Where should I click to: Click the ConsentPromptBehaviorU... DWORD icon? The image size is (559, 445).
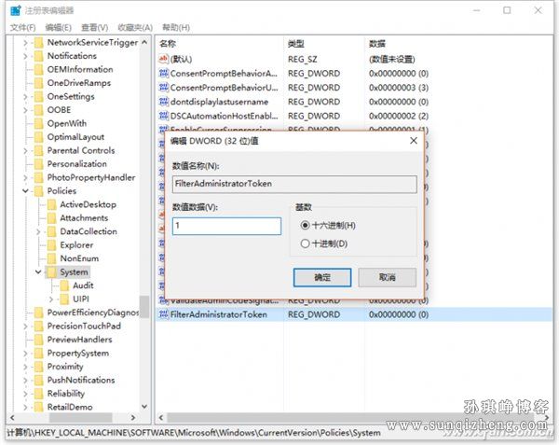click(x=164, y=88)
